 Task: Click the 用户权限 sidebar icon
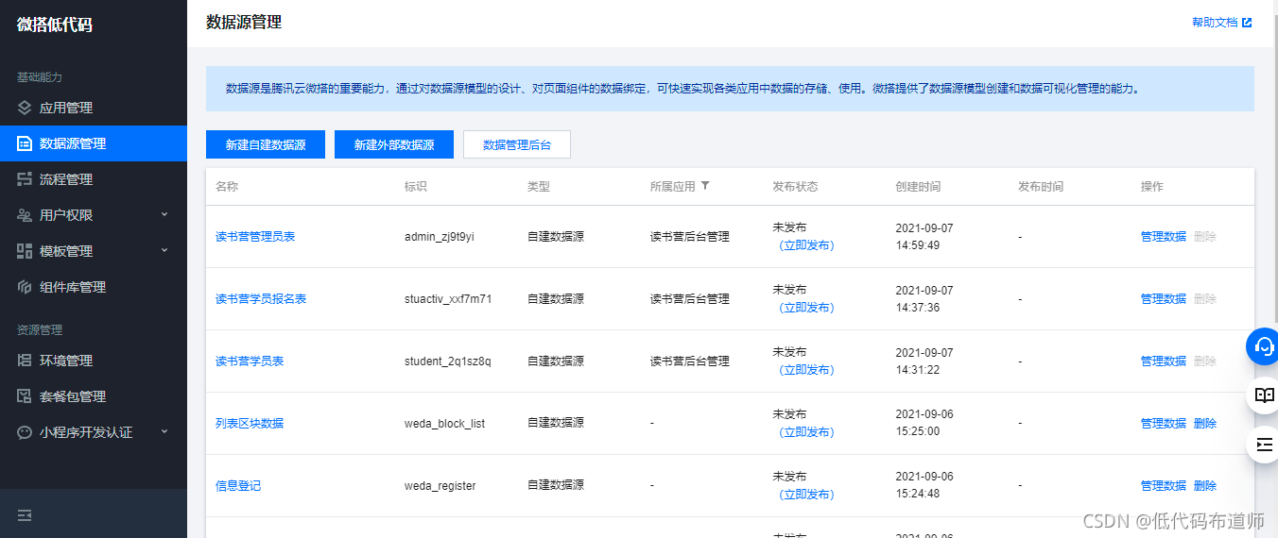tap(25, 215)
